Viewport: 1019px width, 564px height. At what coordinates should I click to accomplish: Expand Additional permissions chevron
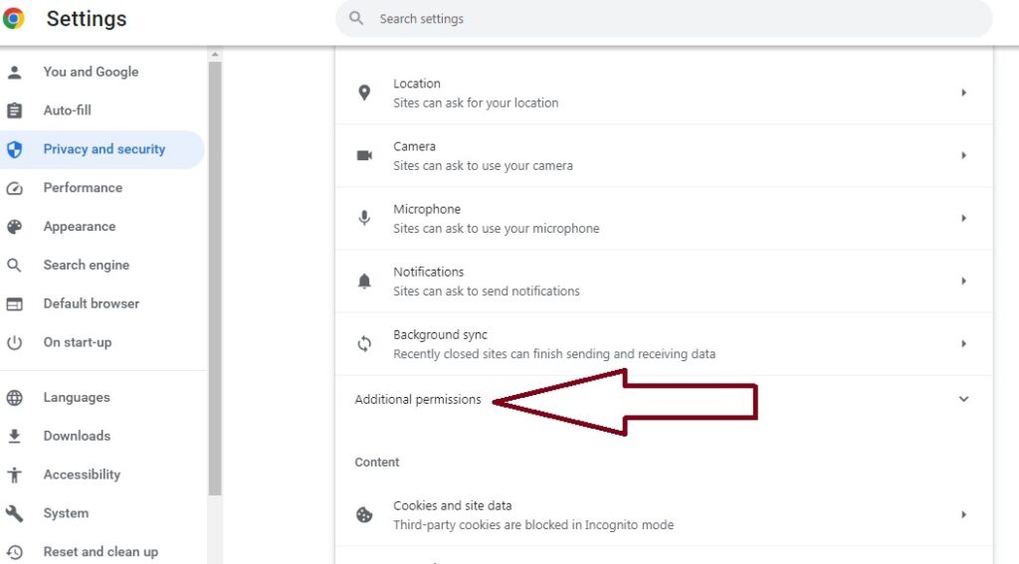coord(963,399)
